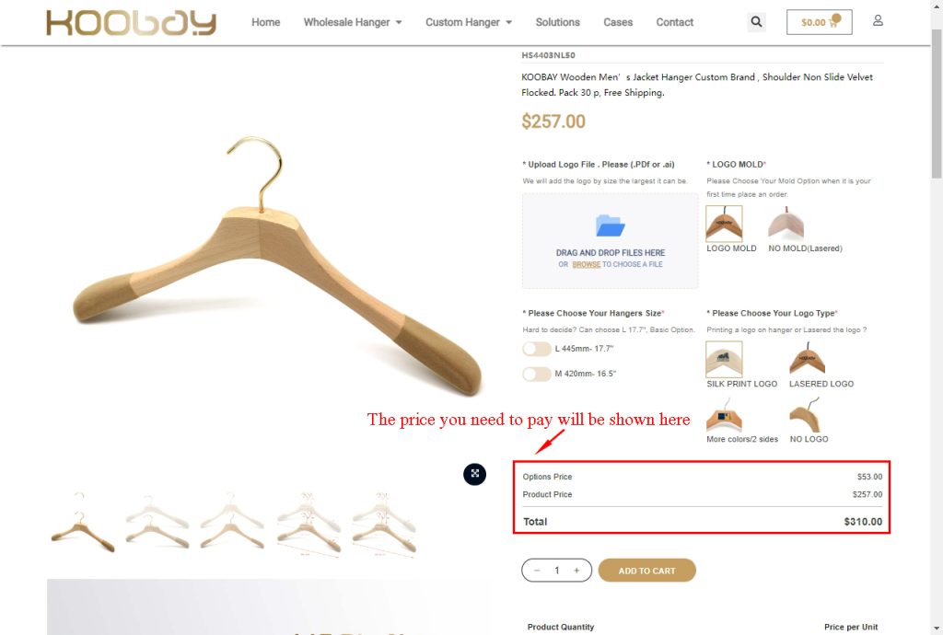943x635 pixels.
Task: Select the first hanger thumbnail image
Action: click(82, 522)
